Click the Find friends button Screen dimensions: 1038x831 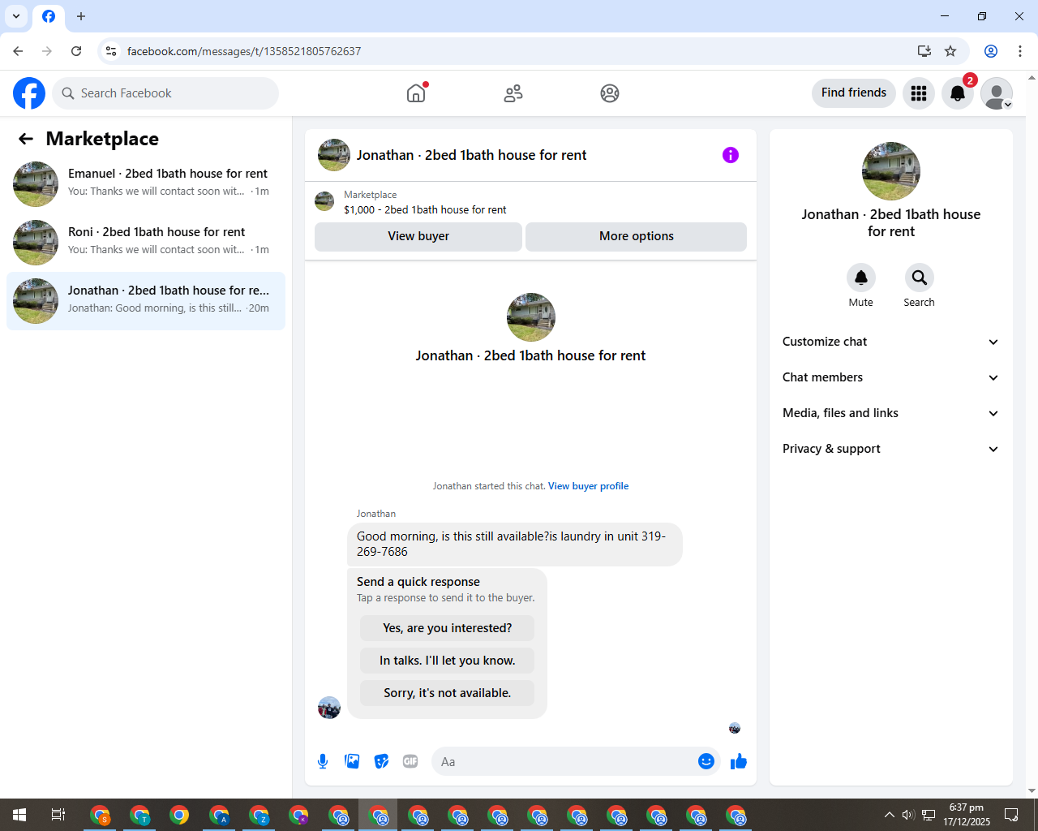pos(854,93)
